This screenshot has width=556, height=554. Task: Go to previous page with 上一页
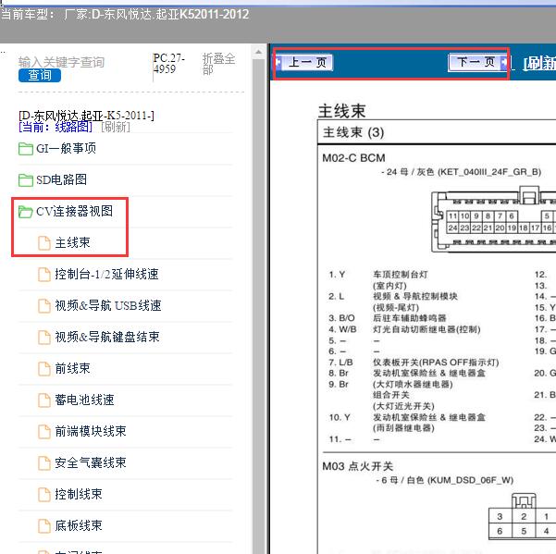tap(307, 63)
